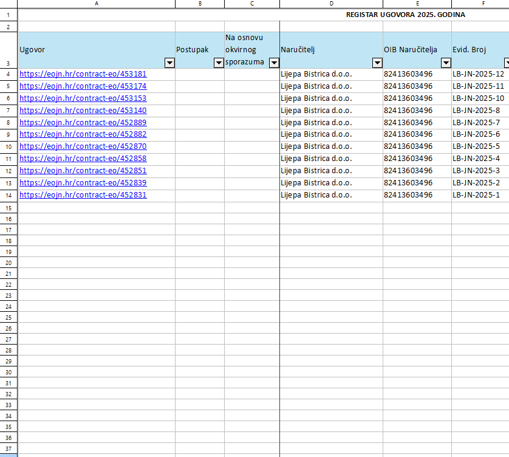Image resolution: width=509 pixels, height=457 pixels.
Task: Select the empty Postupak cell in row 4
Action: [200, 74]
